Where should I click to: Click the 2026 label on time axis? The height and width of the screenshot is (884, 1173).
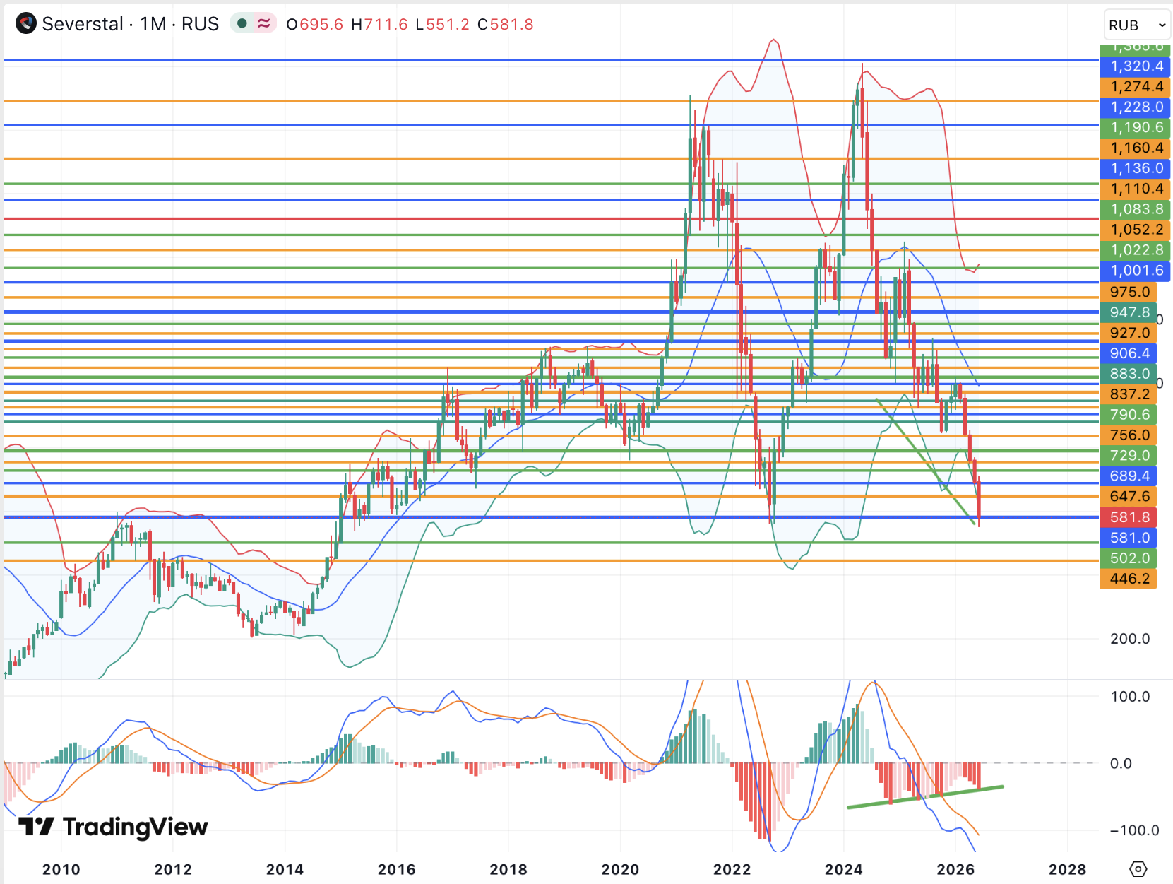click(x=955, y=869)
